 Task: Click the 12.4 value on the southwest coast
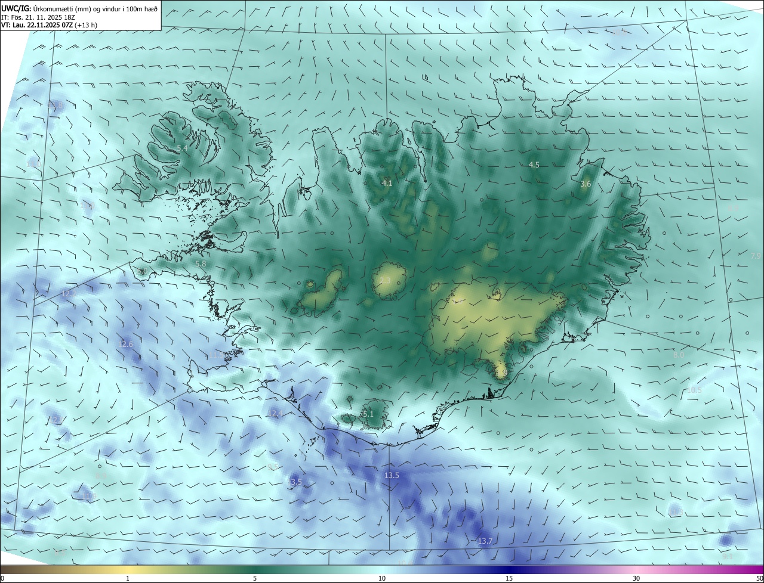pos(275,413)
